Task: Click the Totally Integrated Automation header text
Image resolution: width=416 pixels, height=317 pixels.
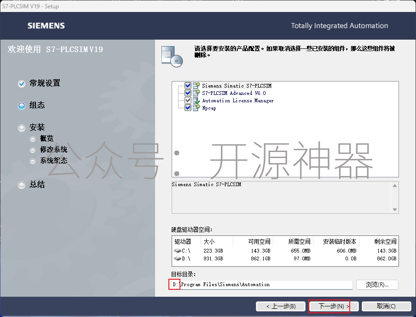Action: click(339, 26)
